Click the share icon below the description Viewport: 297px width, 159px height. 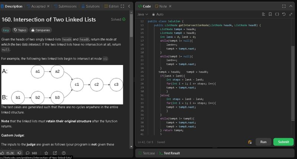point(55,153)
